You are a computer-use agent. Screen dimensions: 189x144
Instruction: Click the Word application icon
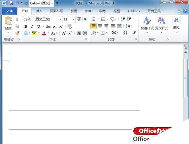(x=4, y=3)
